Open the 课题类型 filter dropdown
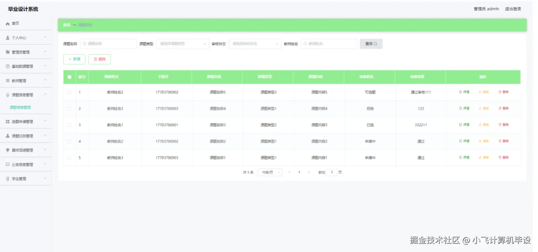Screen dimensions: 538x252 point(183,44)
